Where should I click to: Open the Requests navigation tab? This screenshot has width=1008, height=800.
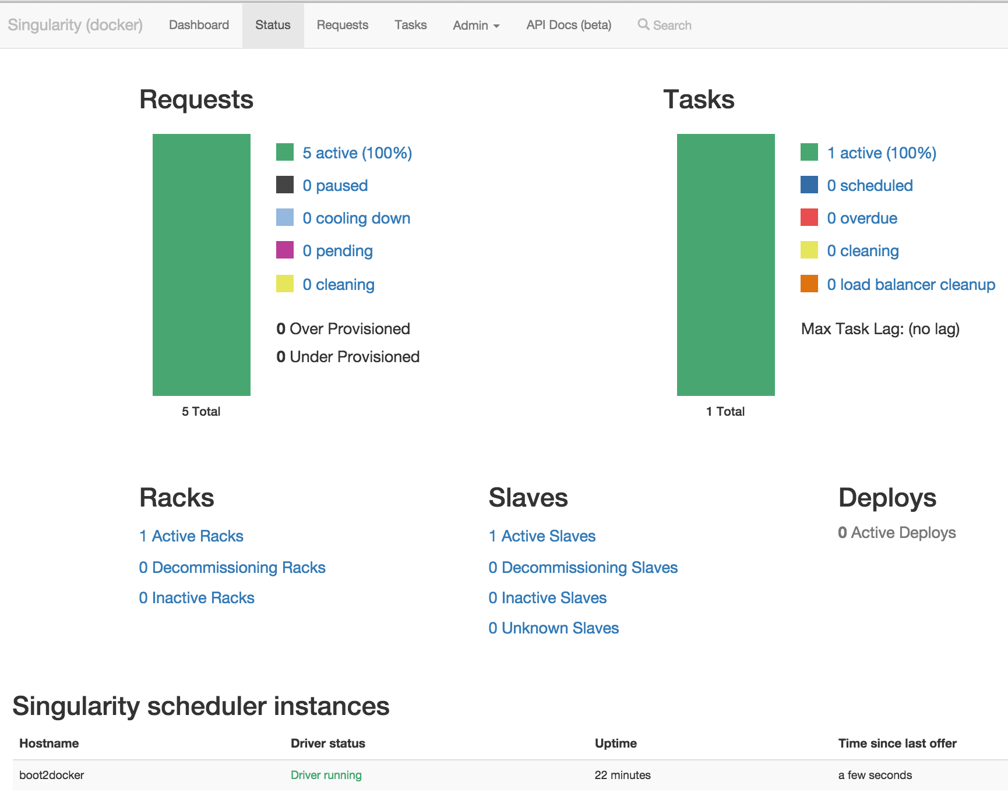click(343, 25)
